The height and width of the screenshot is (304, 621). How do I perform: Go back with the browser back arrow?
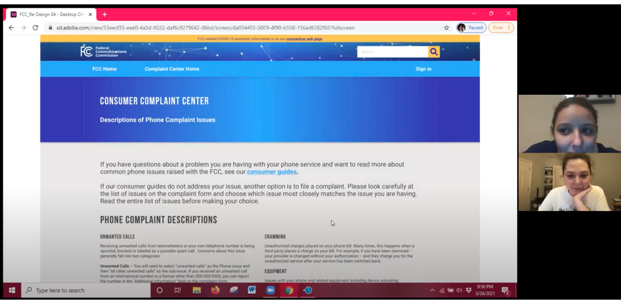coord(11,28)
